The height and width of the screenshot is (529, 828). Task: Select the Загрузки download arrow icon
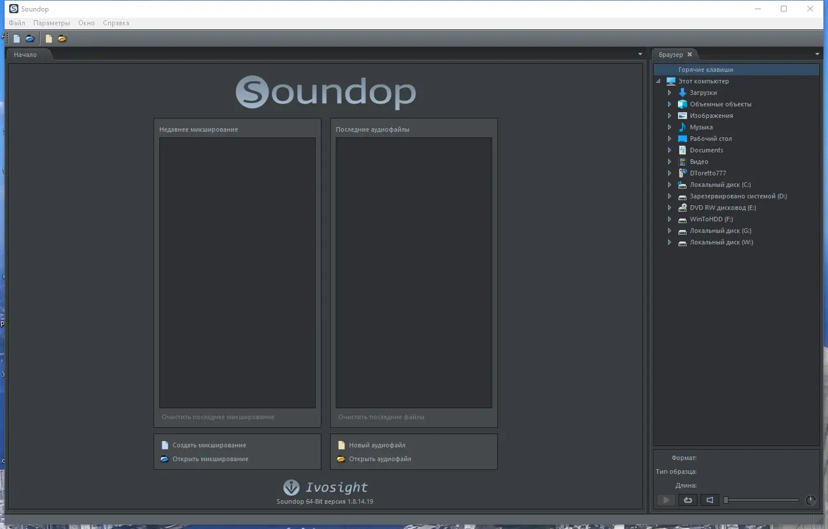point(683,93)
